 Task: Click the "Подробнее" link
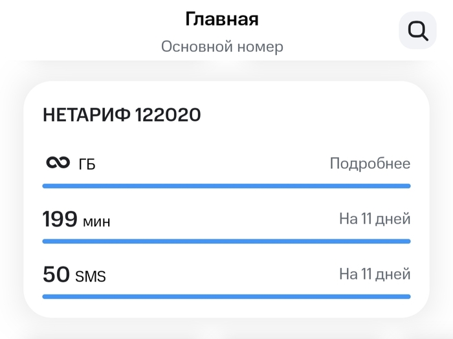pyautogui.click(x=370, y=164)
